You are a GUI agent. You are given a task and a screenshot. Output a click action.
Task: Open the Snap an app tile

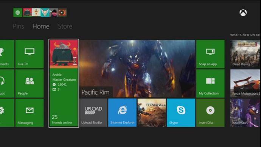210,54
